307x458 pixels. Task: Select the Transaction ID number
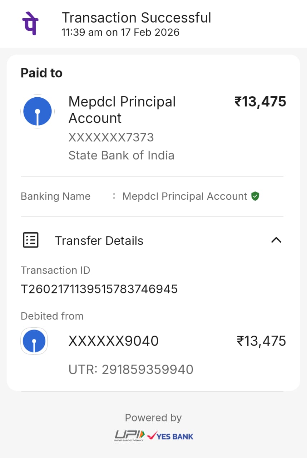tap(99, 289)
